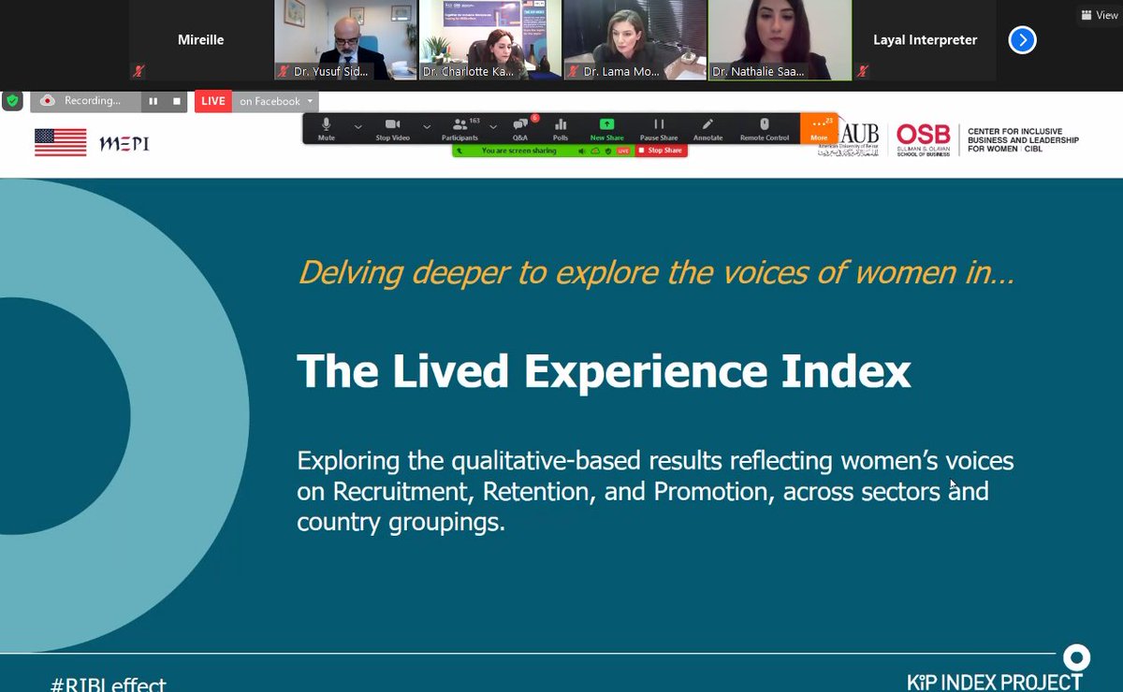The width and height of the screenshot is (1123, 692).
Task: Open the orange More menu
Action: [819, 128]
